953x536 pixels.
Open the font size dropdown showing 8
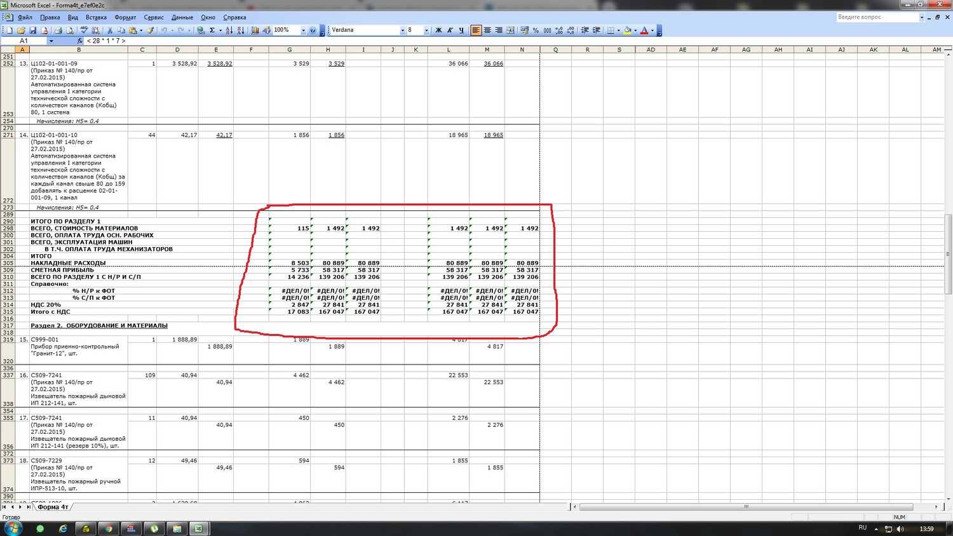[x=426, y=30]
